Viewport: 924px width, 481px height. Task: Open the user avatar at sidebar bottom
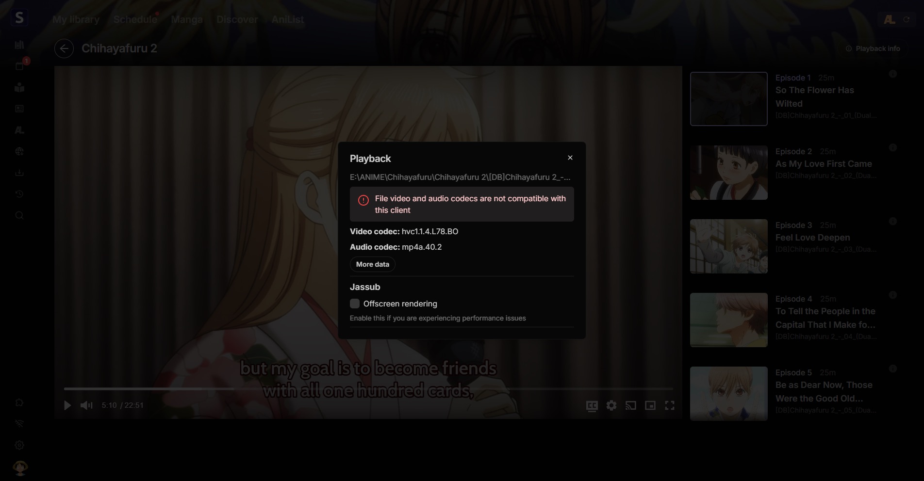[x=20, y=467]
